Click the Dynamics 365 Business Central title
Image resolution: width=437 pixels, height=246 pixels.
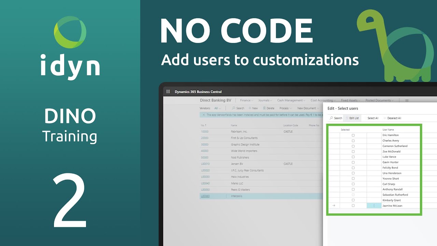click(198, 92)
